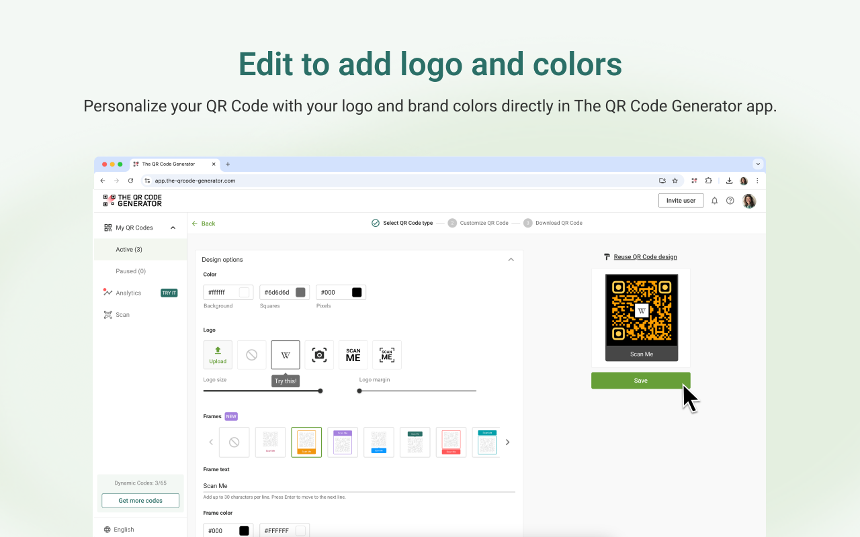Image resolution: width=860 pixels, height=537 pixels.
Task: Select the bracketed SCAN ME logo style
Action: point(386,354)
